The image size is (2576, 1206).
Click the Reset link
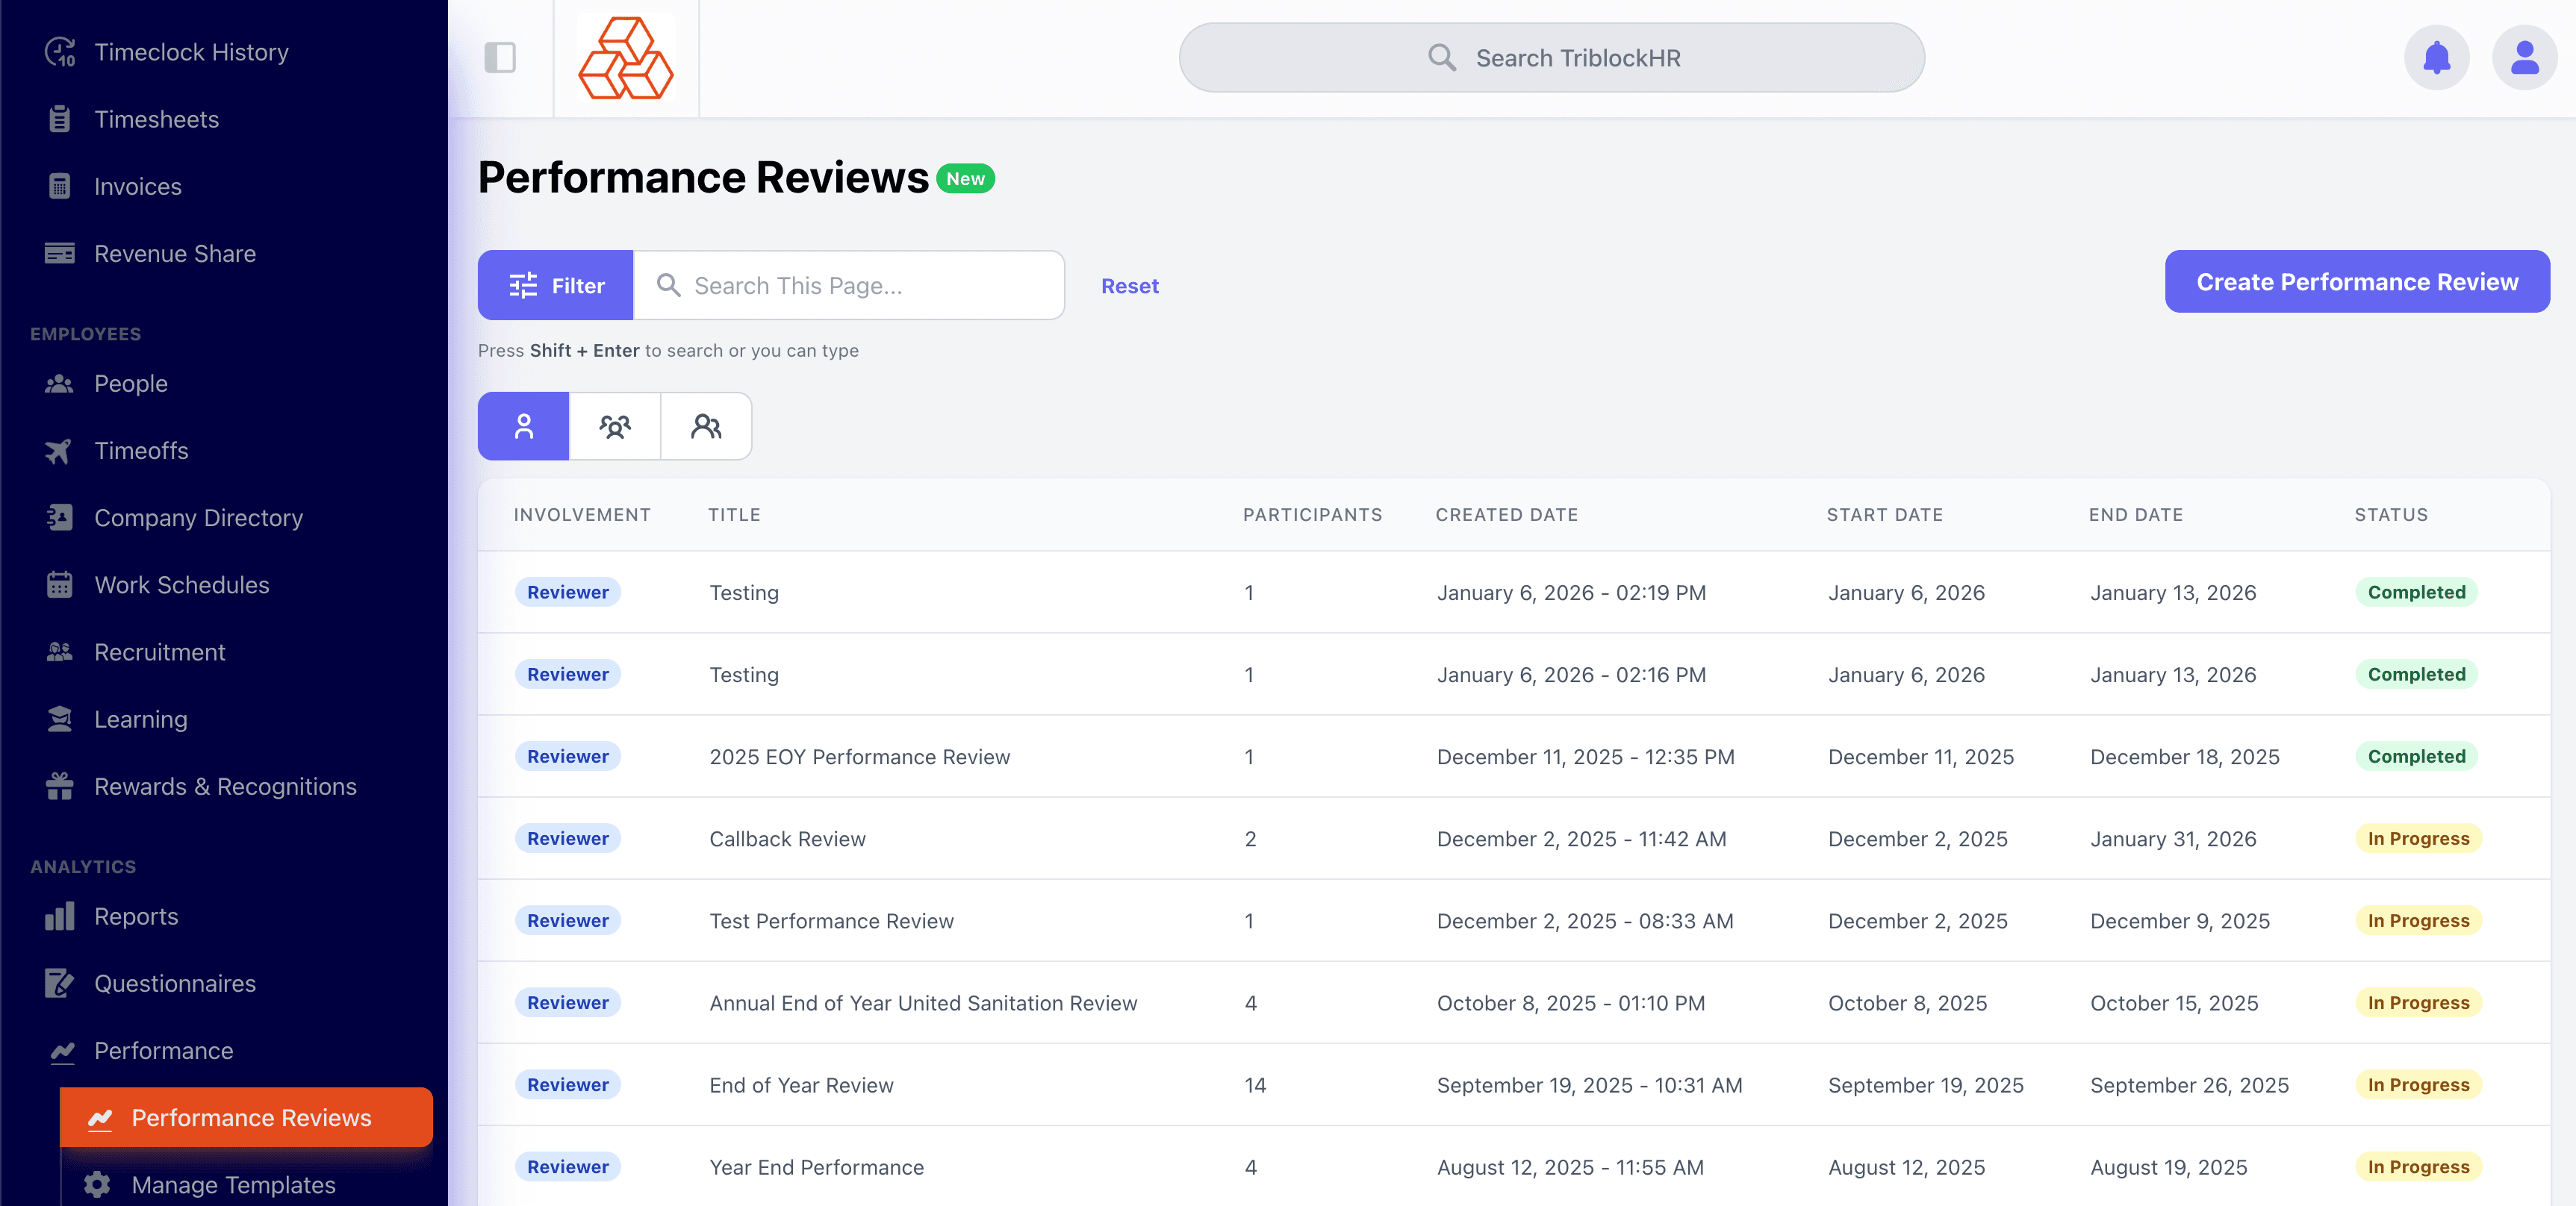1129,286
